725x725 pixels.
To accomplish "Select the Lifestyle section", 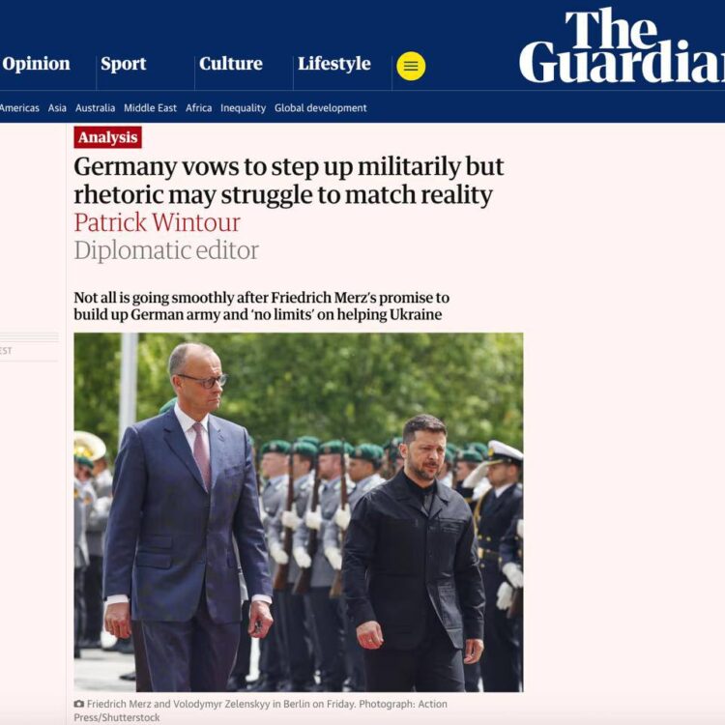I will 333,64.
